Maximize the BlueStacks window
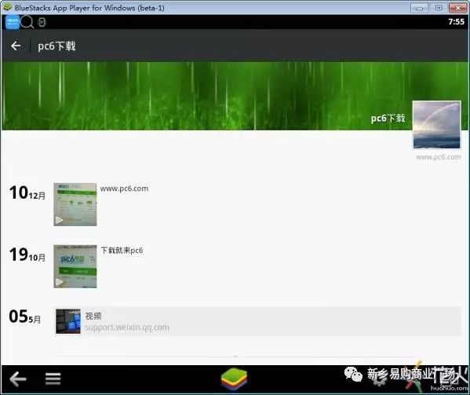Screen dimensions: 470x395 (439, 8)
